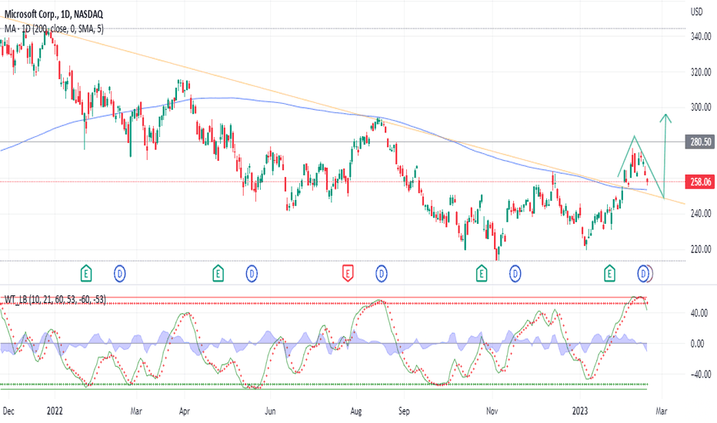Click the Microsoft Corp., 1D, NASDAQ title

click(54, 15)
